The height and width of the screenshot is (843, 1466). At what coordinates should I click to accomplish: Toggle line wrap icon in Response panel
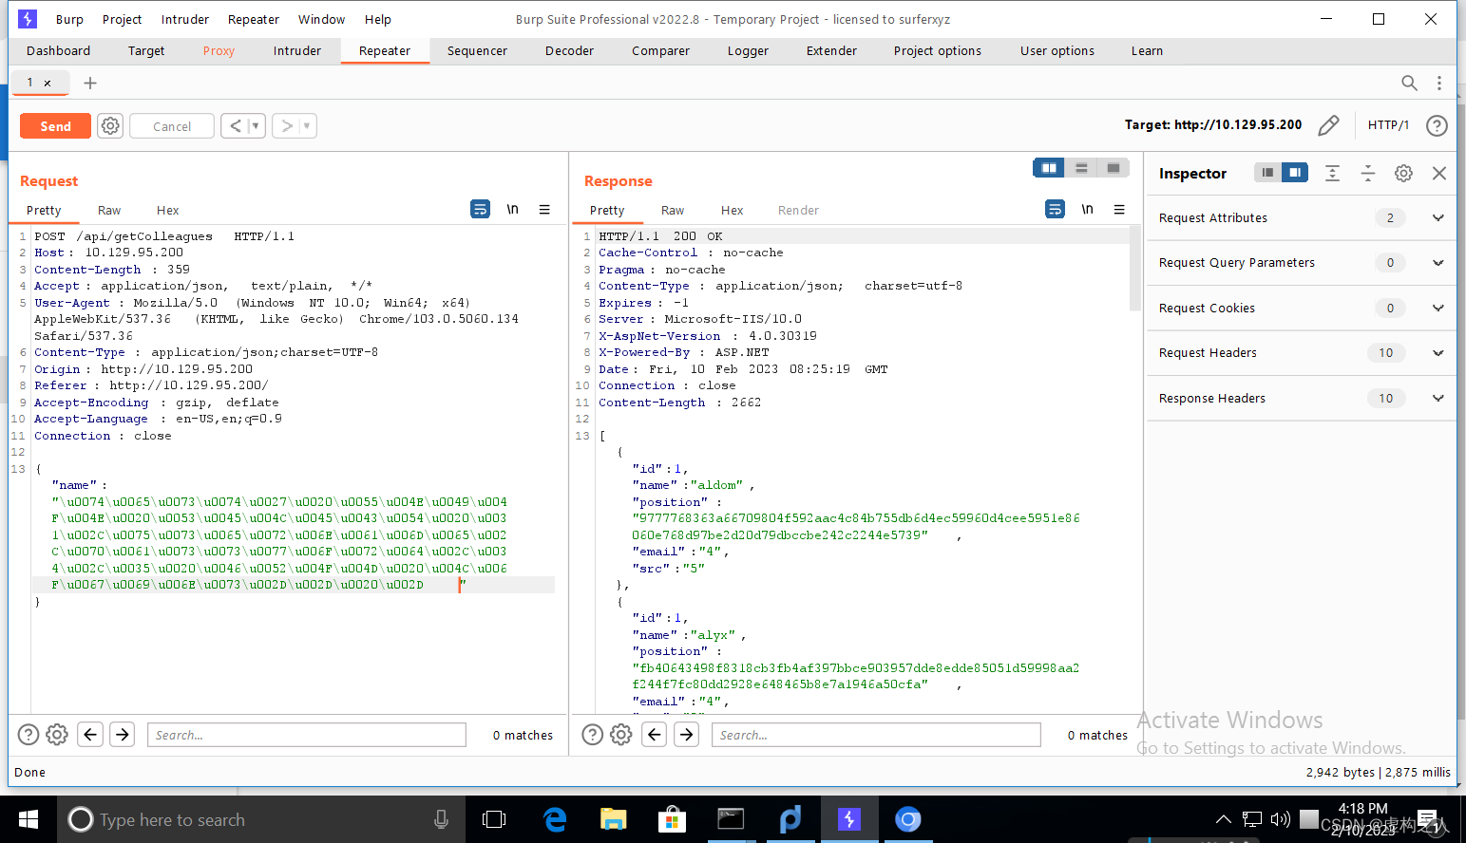click(x=1055, y=209)
